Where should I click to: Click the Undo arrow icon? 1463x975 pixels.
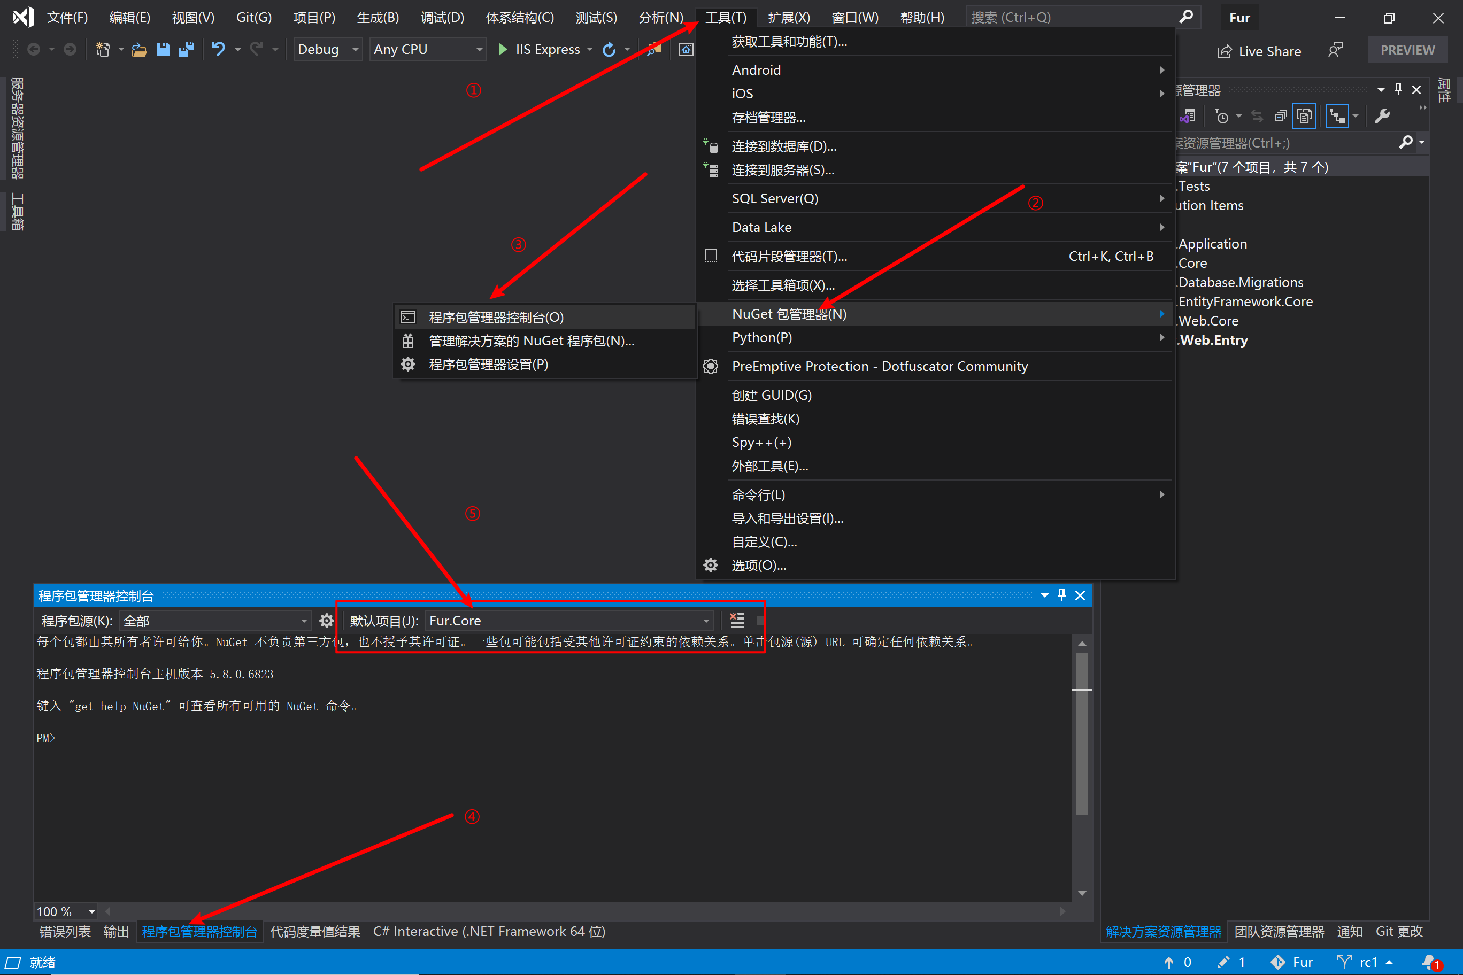(x=218, y=49)
